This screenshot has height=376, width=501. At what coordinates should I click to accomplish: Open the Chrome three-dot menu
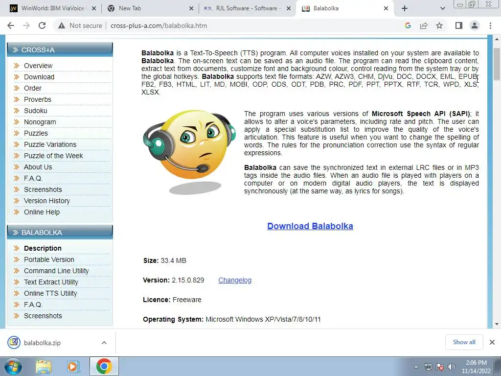490,25
